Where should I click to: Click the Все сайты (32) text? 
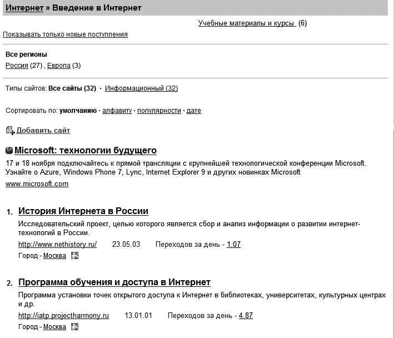point(72,88)
